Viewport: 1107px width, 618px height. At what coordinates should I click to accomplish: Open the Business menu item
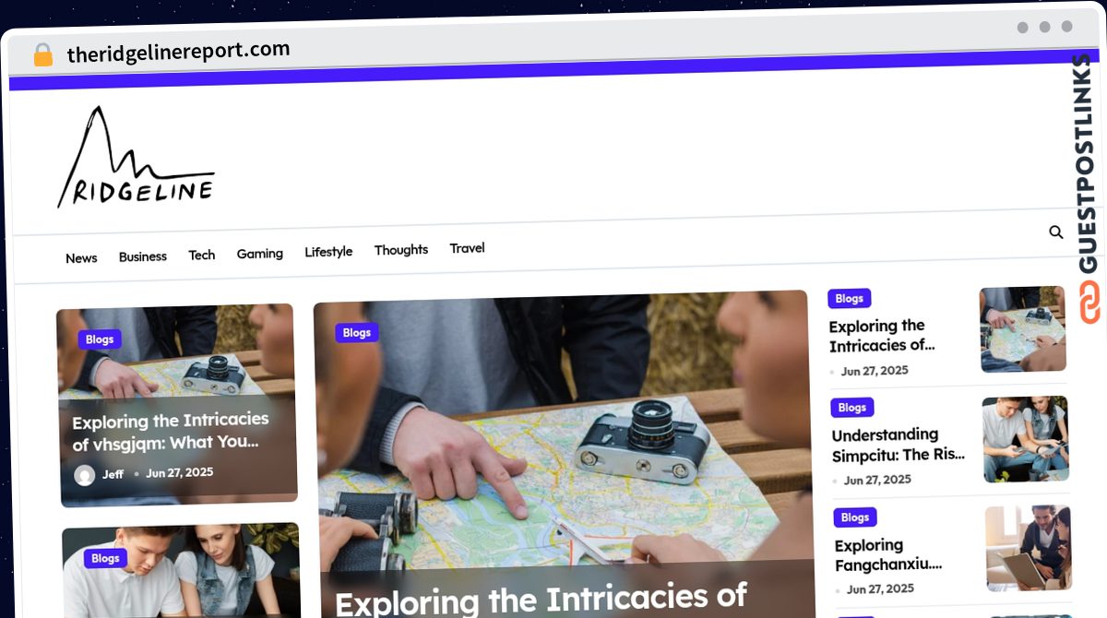[x=143, y=256]
